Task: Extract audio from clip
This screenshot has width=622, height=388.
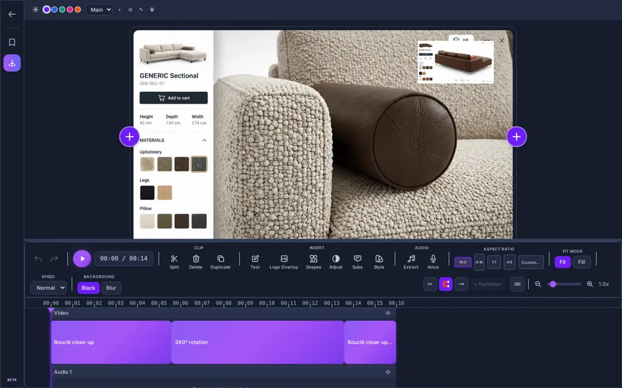Action: tap(411, 262)
